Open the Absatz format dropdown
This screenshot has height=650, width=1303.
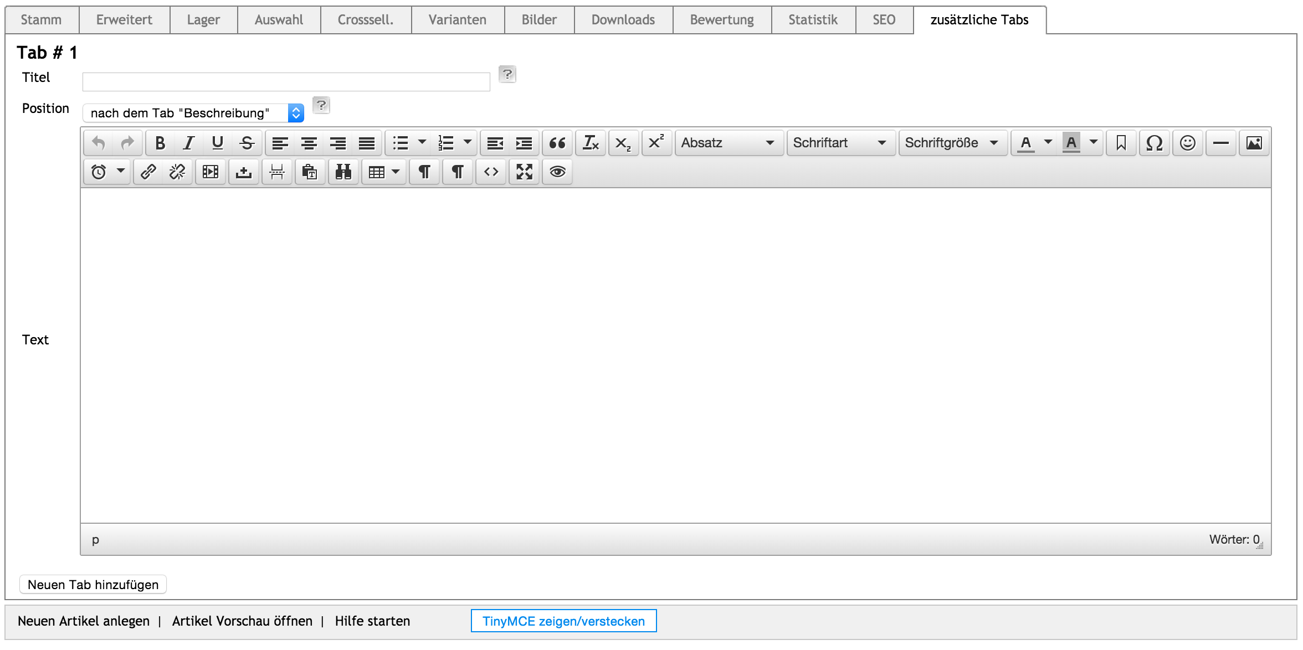pos(728,143)
